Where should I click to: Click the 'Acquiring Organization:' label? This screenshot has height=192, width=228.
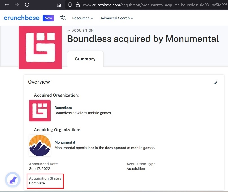(57, 130)
